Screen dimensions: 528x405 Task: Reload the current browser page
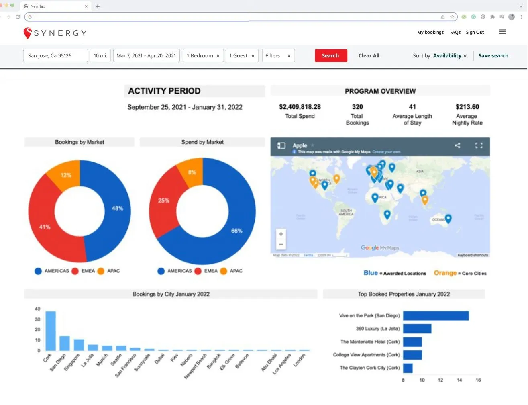coord(17,17)
